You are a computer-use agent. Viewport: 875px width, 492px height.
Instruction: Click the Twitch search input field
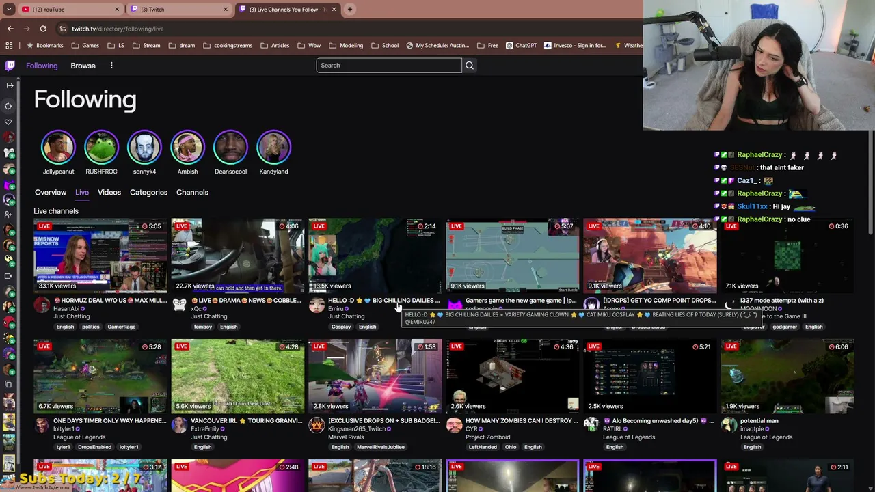tap(389, 66)
